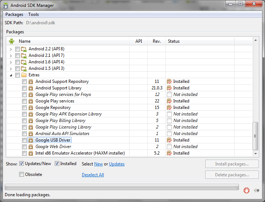Click the Extras folder icon

(24, 75)
